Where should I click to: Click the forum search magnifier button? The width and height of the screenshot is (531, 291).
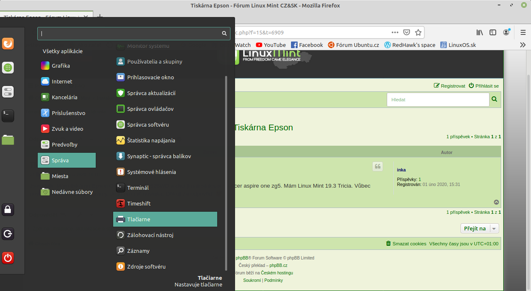coord(494,99)
